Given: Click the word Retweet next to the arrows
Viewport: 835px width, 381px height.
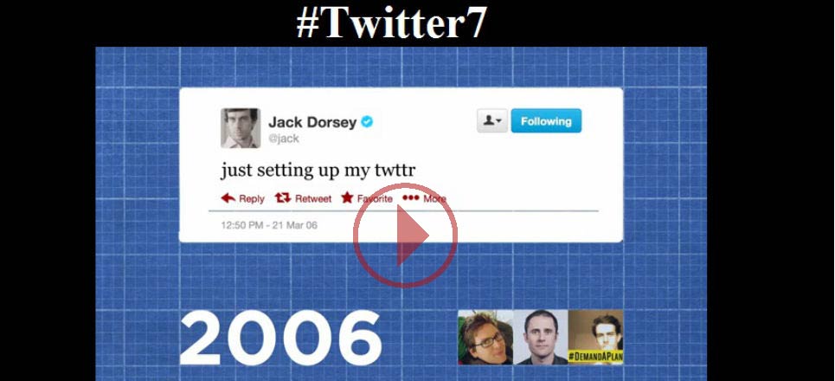Looking at the screenshot, I should pos(313,199).
